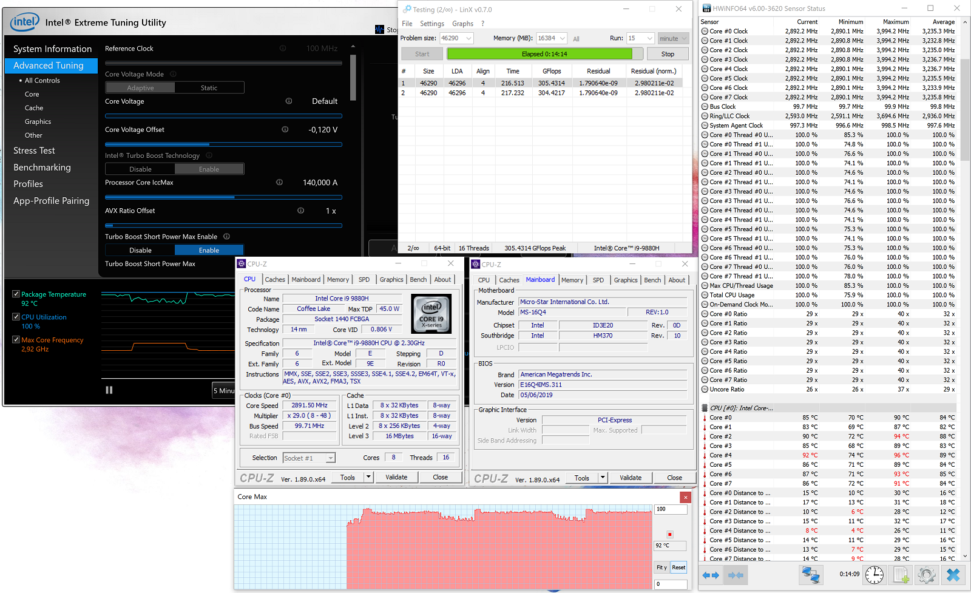
Task: Click the CPU [#0] Intel Core group icon
Action: 705,408
